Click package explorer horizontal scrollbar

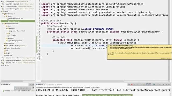tap(12, 81)
